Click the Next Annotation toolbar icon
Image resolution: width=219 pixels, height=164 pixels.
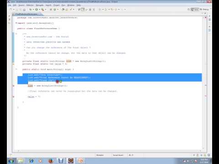(100, 10)
